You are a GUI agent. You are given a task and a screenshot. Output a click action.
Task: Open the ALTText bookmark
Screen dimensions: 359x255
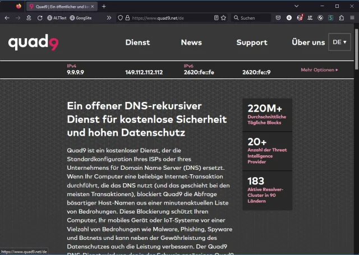pos(57,18)
